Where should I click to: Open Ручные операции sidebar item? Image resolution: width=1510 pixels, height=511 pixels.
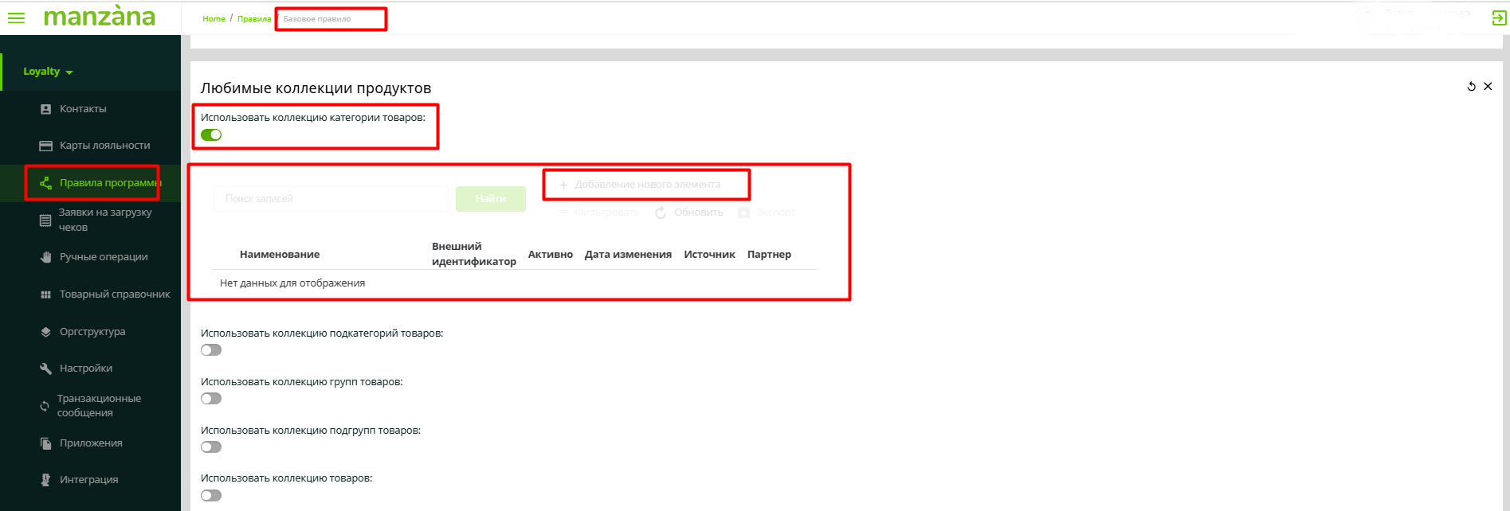(104, 257)
